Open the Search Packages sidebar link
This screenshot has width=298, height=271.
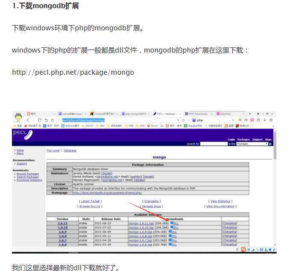click(28, 177)
